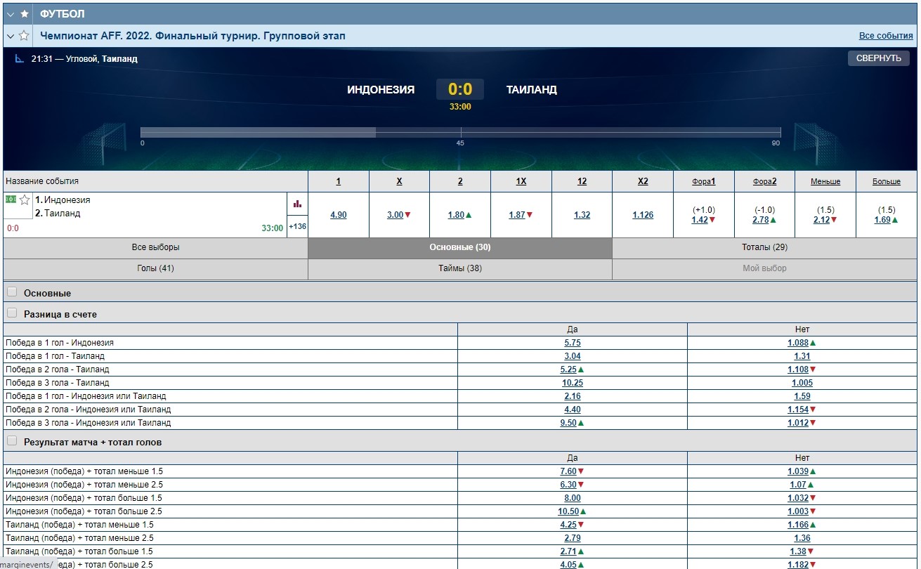
Task: Tick the Разница в счете checkbox
Action: click(12, 313)
